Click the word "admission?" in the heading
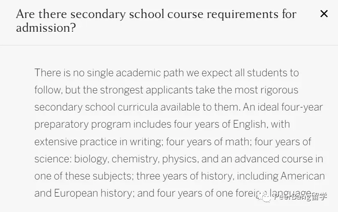Image resolution: width=338 pixels, height=212 pixels. [x=46, y=28]
